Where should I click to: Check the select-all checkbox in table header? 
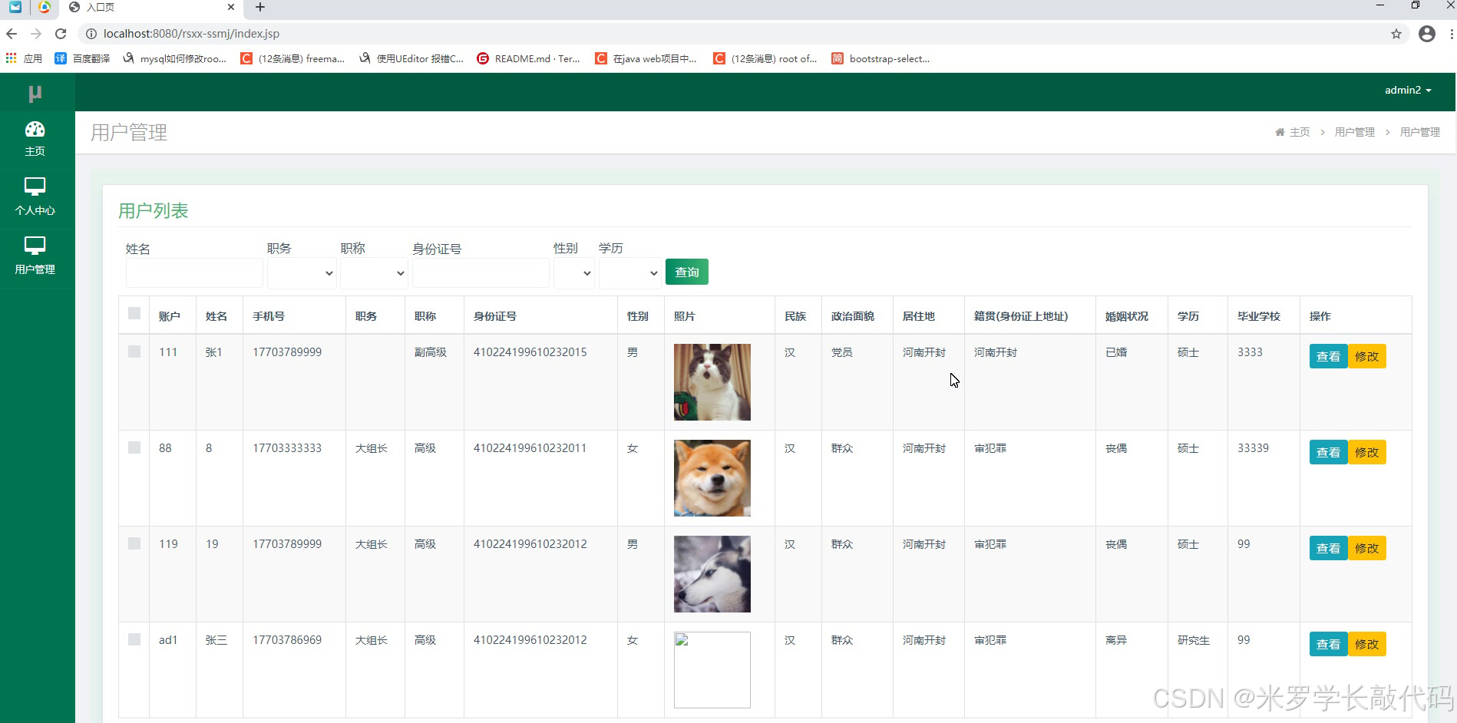134,313
